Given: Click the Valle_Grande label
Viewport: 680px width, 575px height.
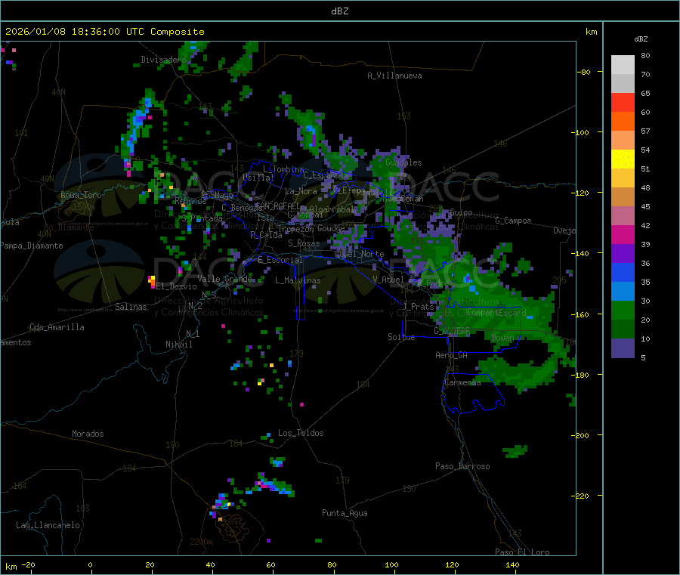Looking at the screenshot, I should point(224,279).
